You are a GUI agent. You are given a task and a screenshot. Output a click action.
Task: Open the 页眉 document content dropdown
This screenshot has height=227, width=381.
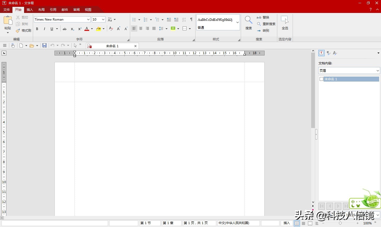click(378, 70)
